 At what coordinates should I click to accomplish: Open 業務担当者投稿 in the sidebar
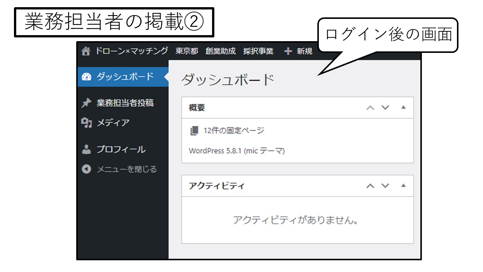click(x=125, y=103)
